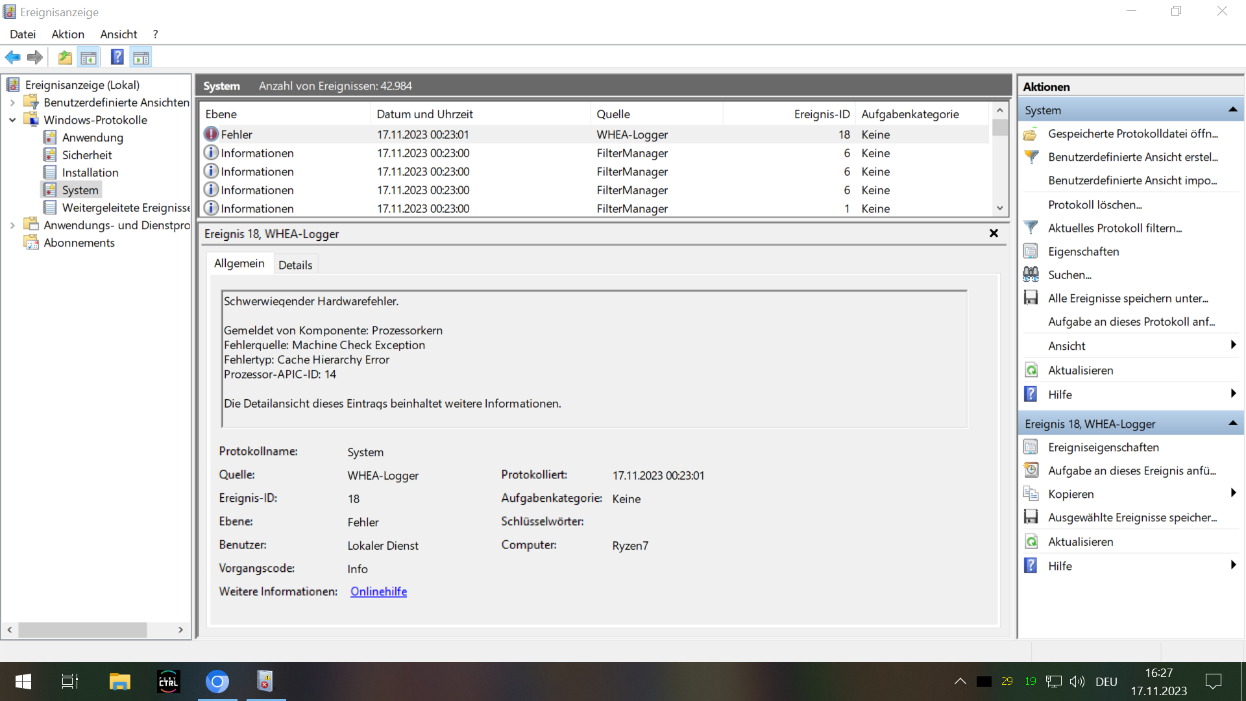Screen dimensions: 1246x701
Task: Click the back arrow toolbar icon
Action: [12, 58]
